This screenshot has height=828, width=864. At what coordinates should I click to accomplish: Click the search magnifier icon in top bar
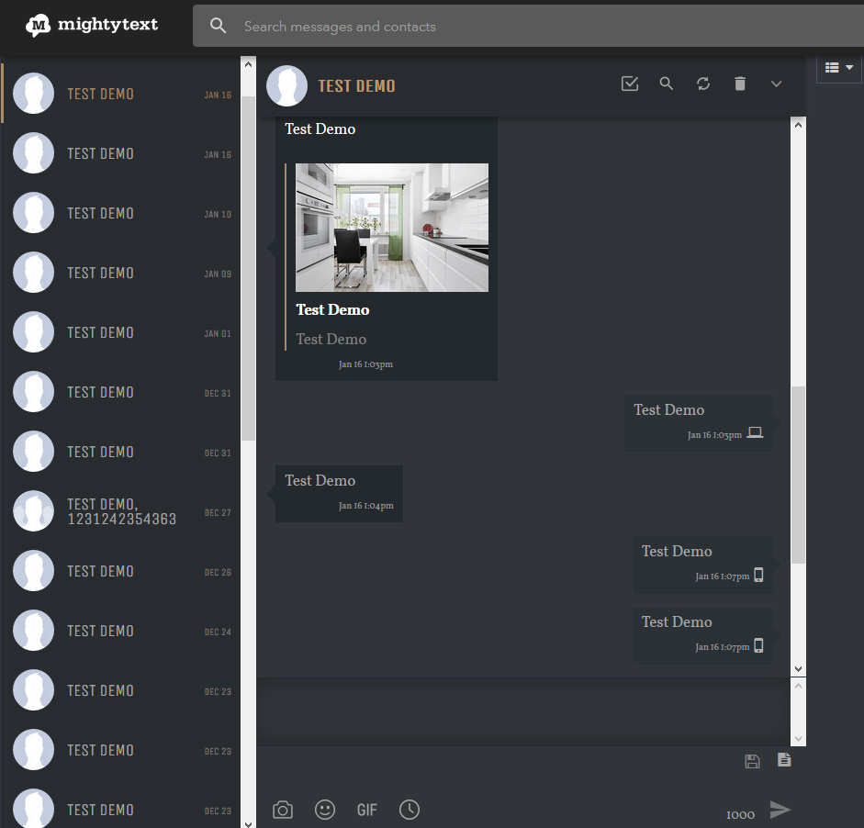tap(218, 26)
